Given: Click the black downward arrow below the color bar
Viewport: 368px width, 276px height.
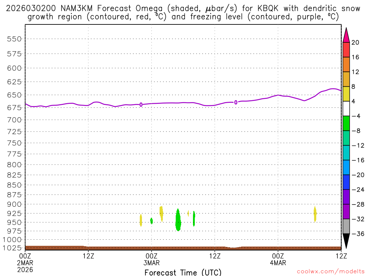Looking at the screenshot, I should pyautogui.click(x=346, y=240).
